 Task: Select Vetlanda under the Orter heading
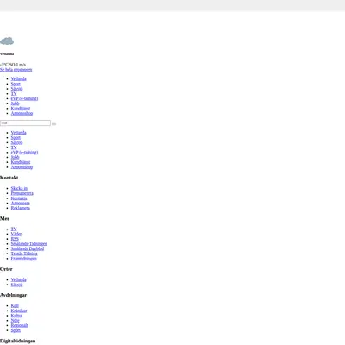pyautogui.click(x=18, y=279)
